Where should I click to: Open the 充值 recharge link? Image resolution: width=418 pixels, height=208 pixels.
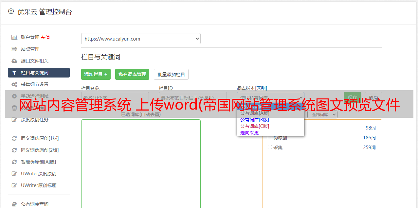(45, 37)
